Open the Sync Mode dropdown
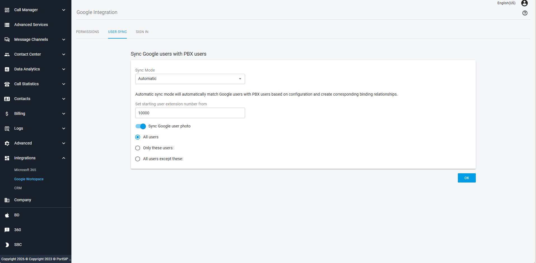Image resolution: width=536 pixels, height=263 pixels. [190, 79]
